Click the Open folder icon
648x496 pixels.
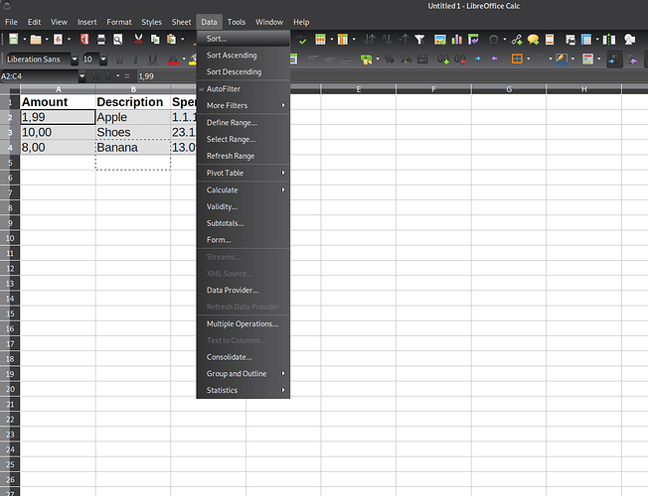36,40
